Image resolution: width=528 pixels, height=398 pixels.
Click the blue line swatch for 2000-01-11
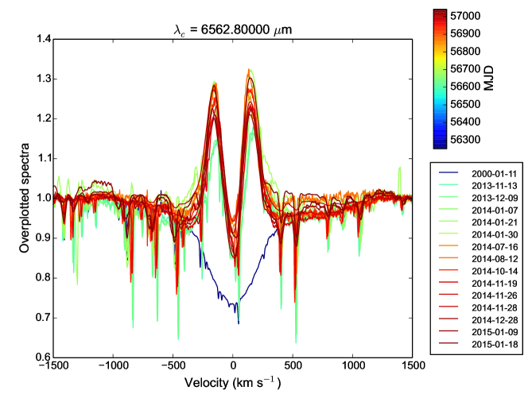448,172
